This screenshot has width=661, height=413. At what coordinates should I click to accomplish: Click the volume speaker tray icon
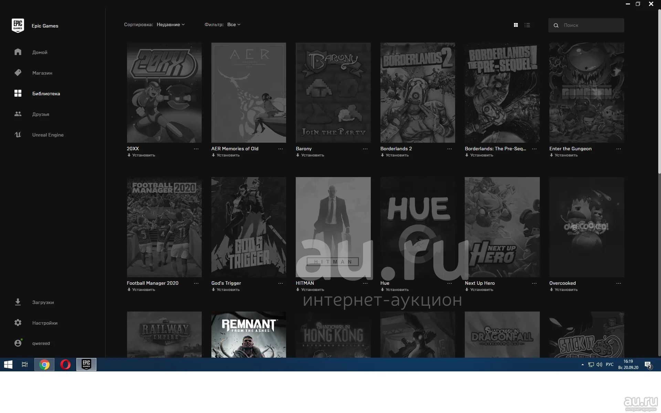tap(599, 365)
